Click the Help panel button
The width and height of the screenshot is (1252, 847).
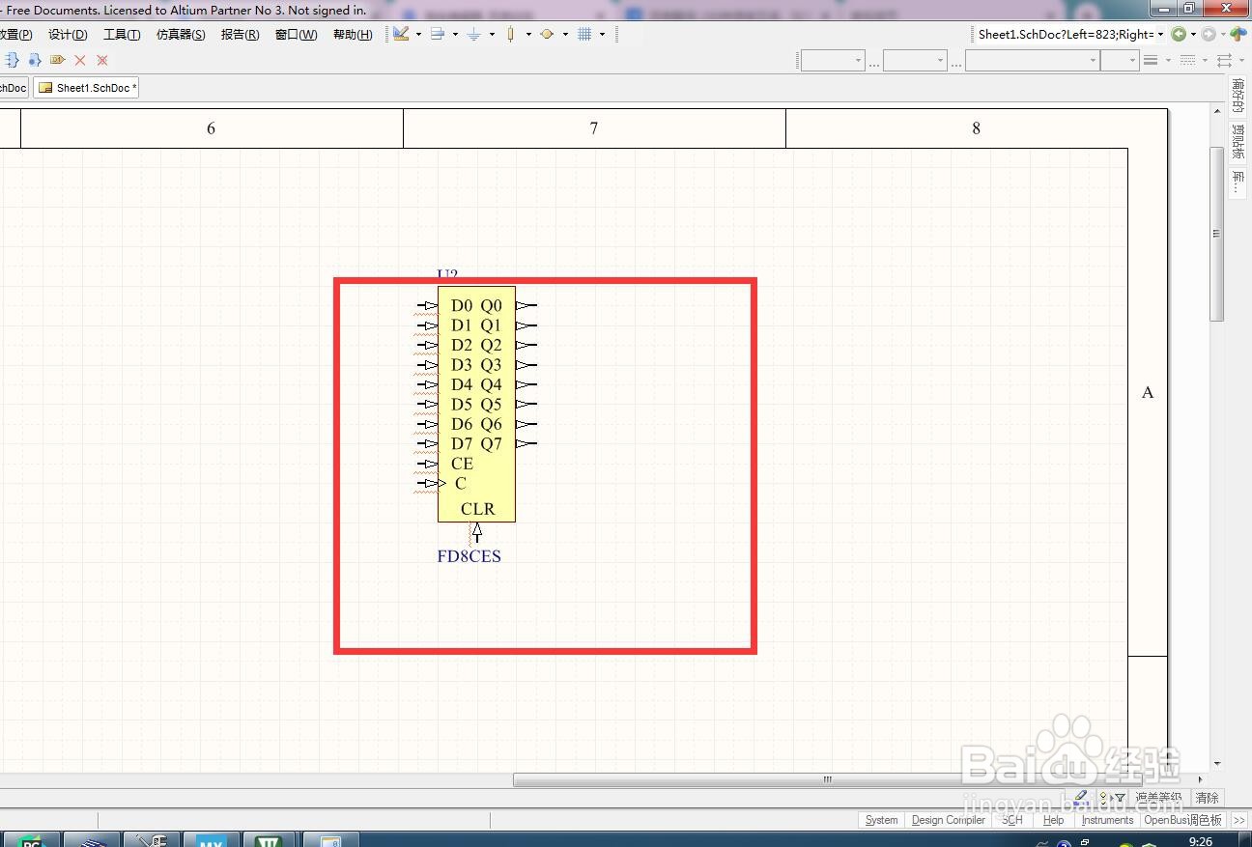(1054, 820)
